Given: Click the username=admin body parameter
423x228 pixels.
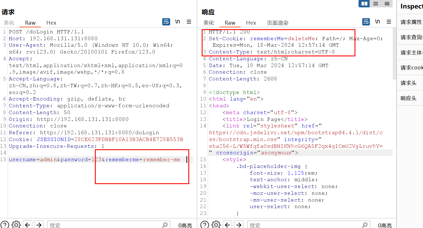Looking at the screenshot, I should click(33, 159).
